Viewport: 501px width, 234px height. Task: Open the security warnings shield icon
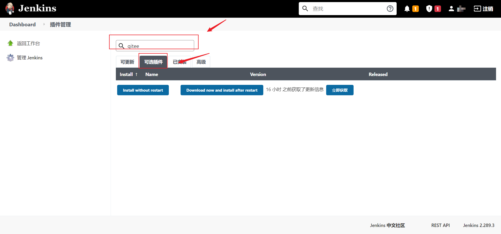tap(429, 9)
